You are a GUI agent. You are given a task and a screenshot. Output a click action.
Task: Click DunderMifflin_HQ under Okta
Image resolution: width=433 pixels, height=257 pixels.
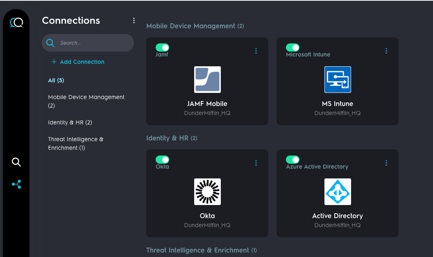[207, 225]
